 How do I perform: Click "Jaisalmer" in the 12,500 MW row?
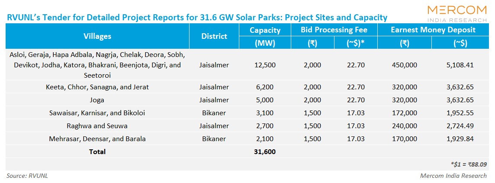click(214, 65)
